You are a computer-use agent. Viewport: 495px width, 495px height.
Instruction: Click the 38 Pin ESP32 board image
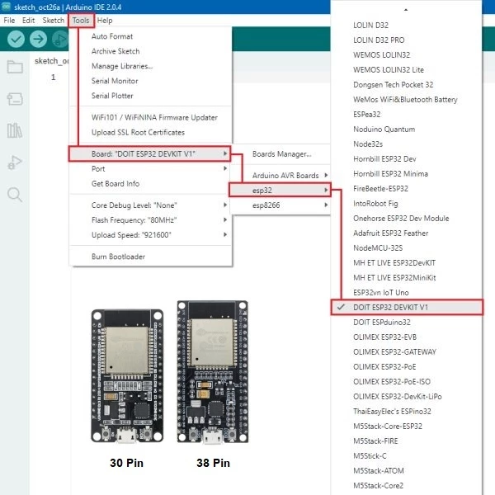click(213, 371)
